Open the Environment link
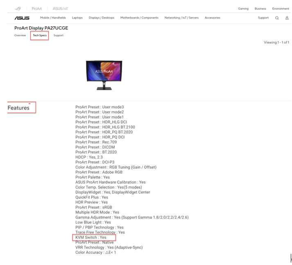This screenshot has height=265, width=292. pos(281,9)
